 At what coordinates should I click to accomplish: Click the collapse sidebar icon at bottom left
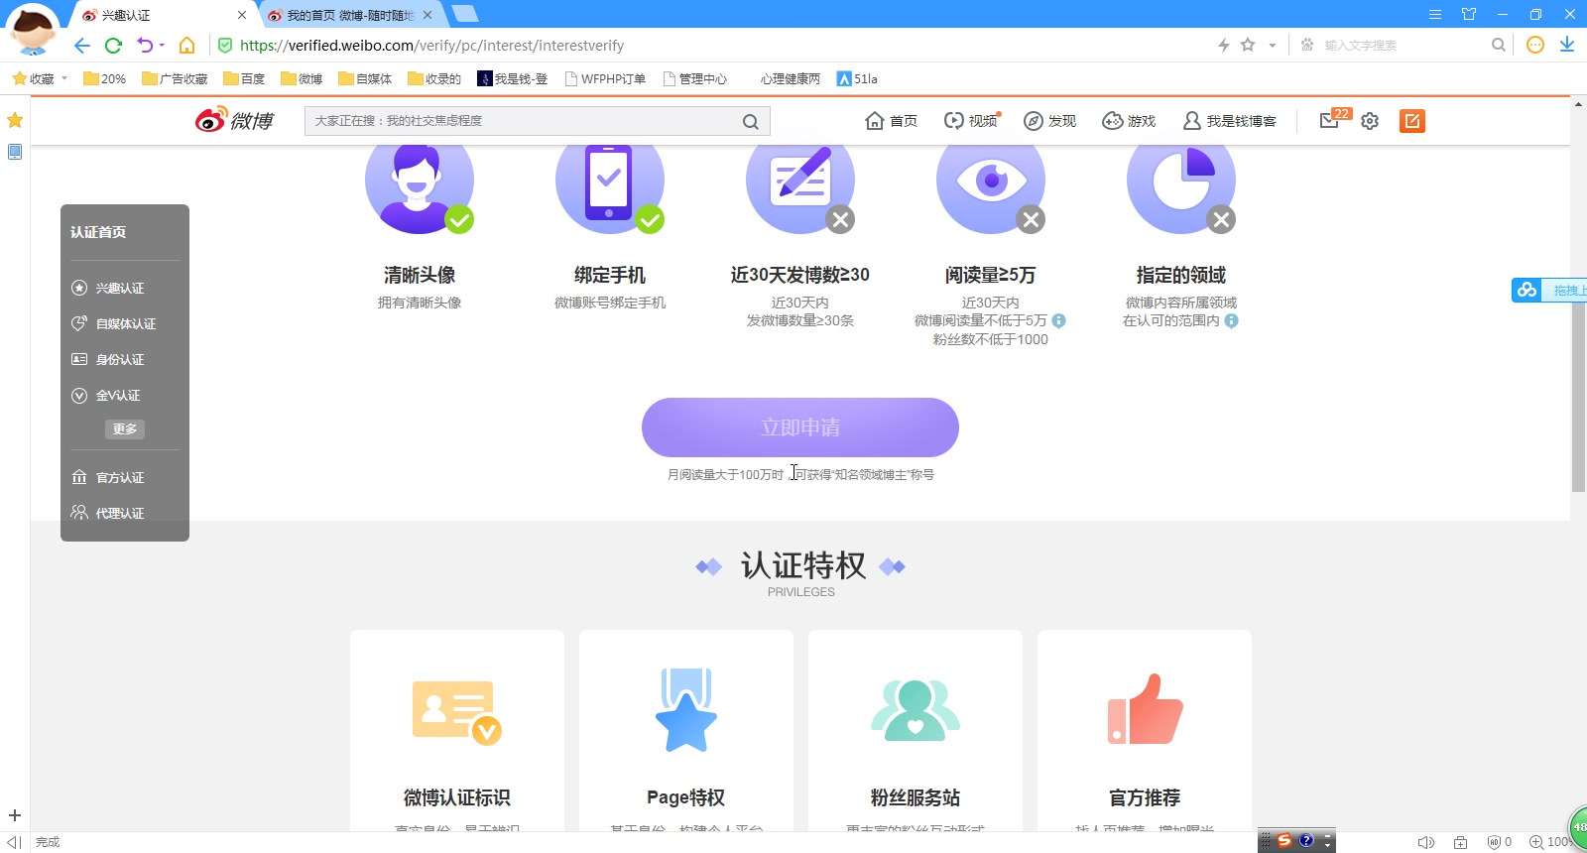tap(14, 842)
